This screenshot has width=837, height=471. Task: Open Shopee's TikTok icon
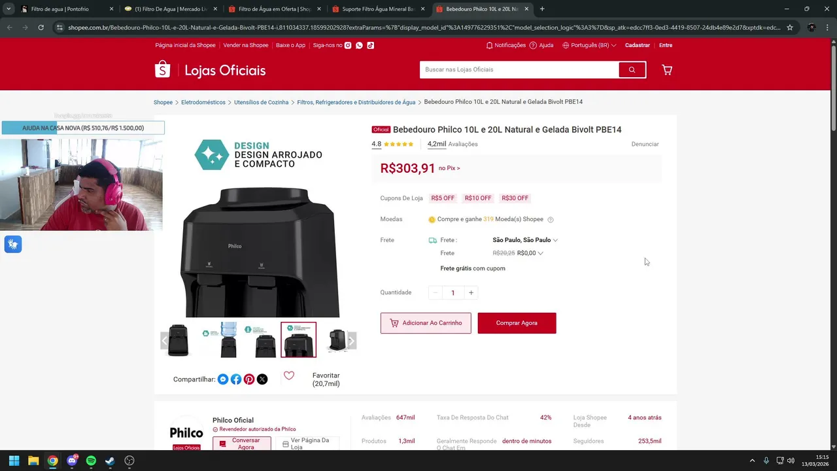point(370,45)
